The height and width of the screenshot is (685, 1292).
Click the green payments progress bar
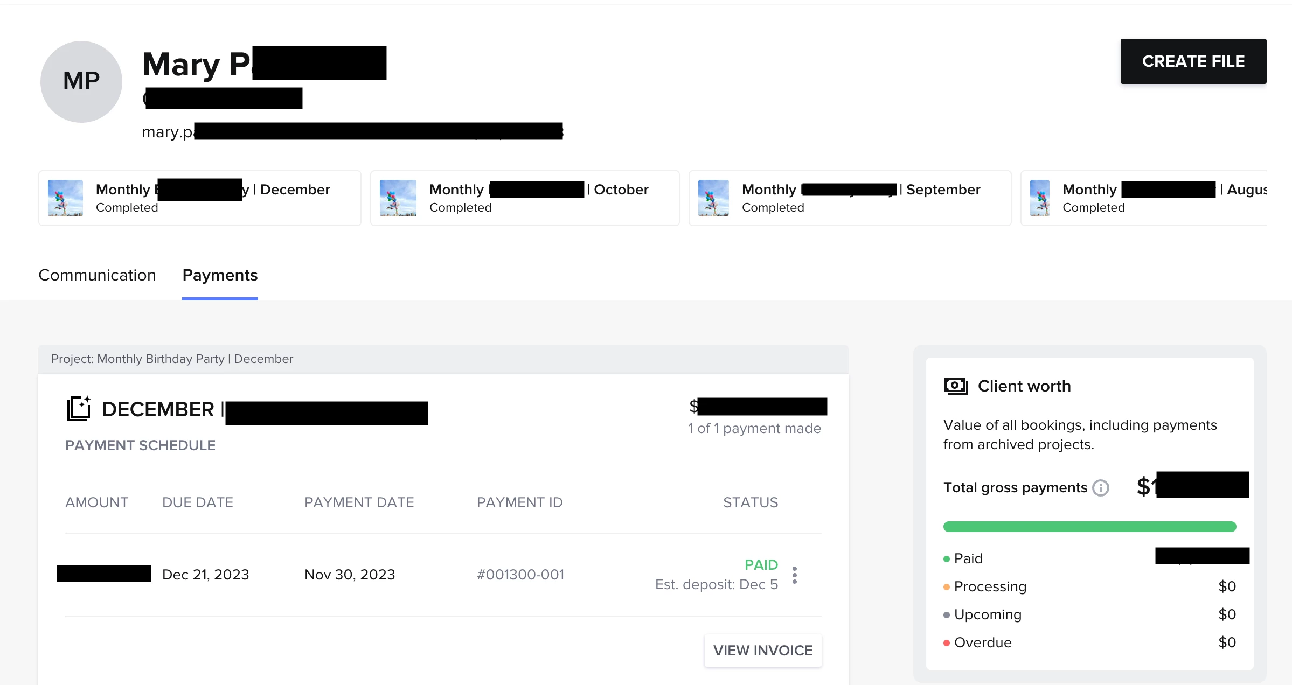[x=1089, y=527]
